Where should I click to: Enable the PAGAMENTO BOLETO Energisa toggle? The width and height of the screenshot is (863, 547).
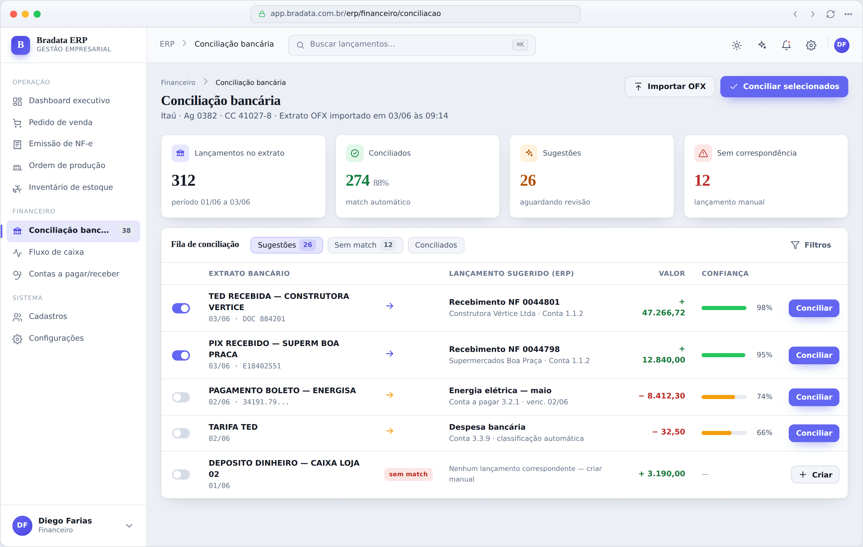coord(181,397)
